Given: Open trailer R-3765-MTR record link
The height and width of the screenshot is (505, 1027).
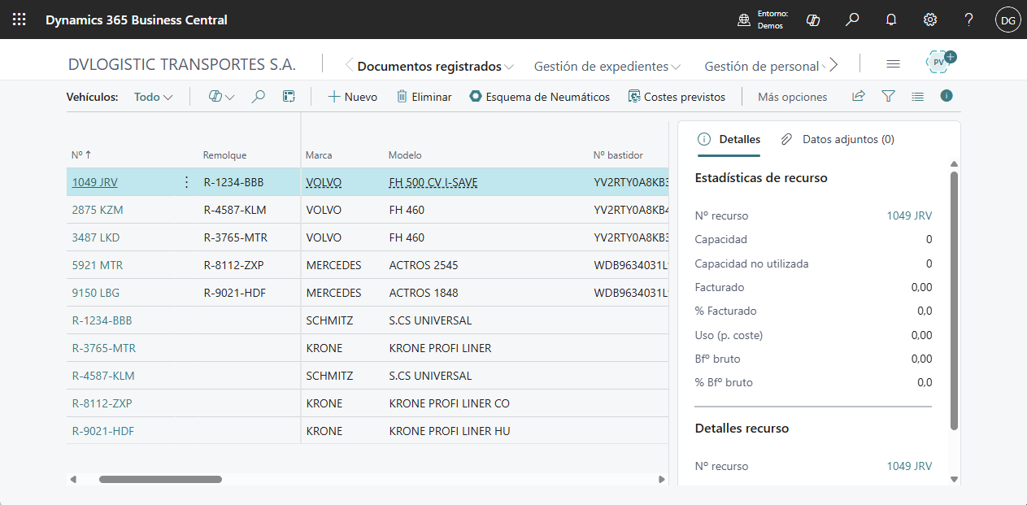Looking at the screenshot, I should (x=104, y=348).
